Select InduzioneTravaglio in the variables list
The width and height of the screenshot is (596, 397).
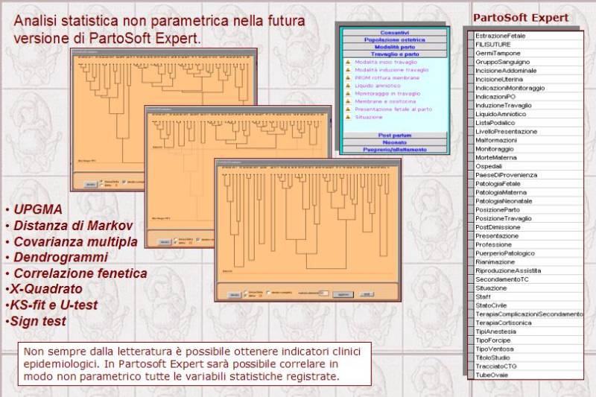529,105
